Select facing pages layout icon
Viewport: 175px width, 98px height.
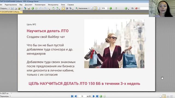[168, 96]
